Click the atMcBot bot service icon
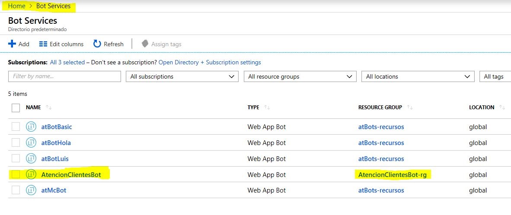Image resolution: width=511 pixels, height=215 pixels. pyautogui.click(x=31, y=190)
